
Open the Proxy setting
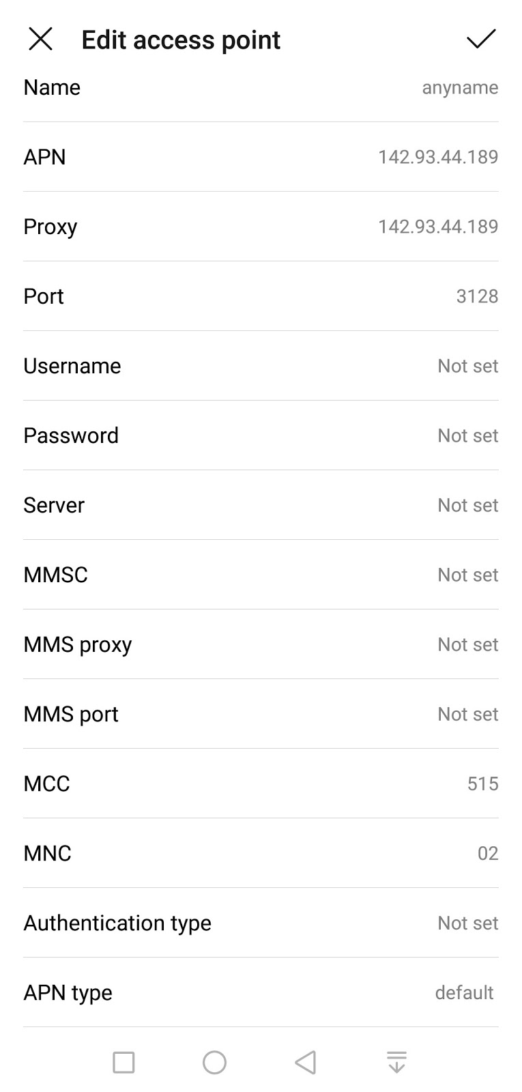click(x=261, y=227)
